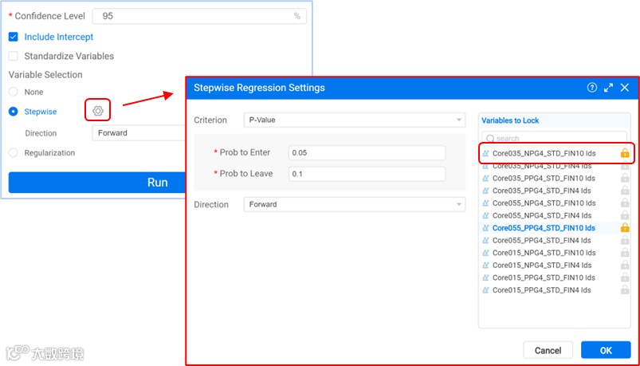Viewport: 640px width, 366px height.
Task: Lock variable Core055_PPG4_STD_FIN4 Ids
Action: click(x=625, y=240)
